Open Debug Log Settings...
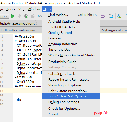The height and width of the screenshot is (122, 127). click(71, 102)
